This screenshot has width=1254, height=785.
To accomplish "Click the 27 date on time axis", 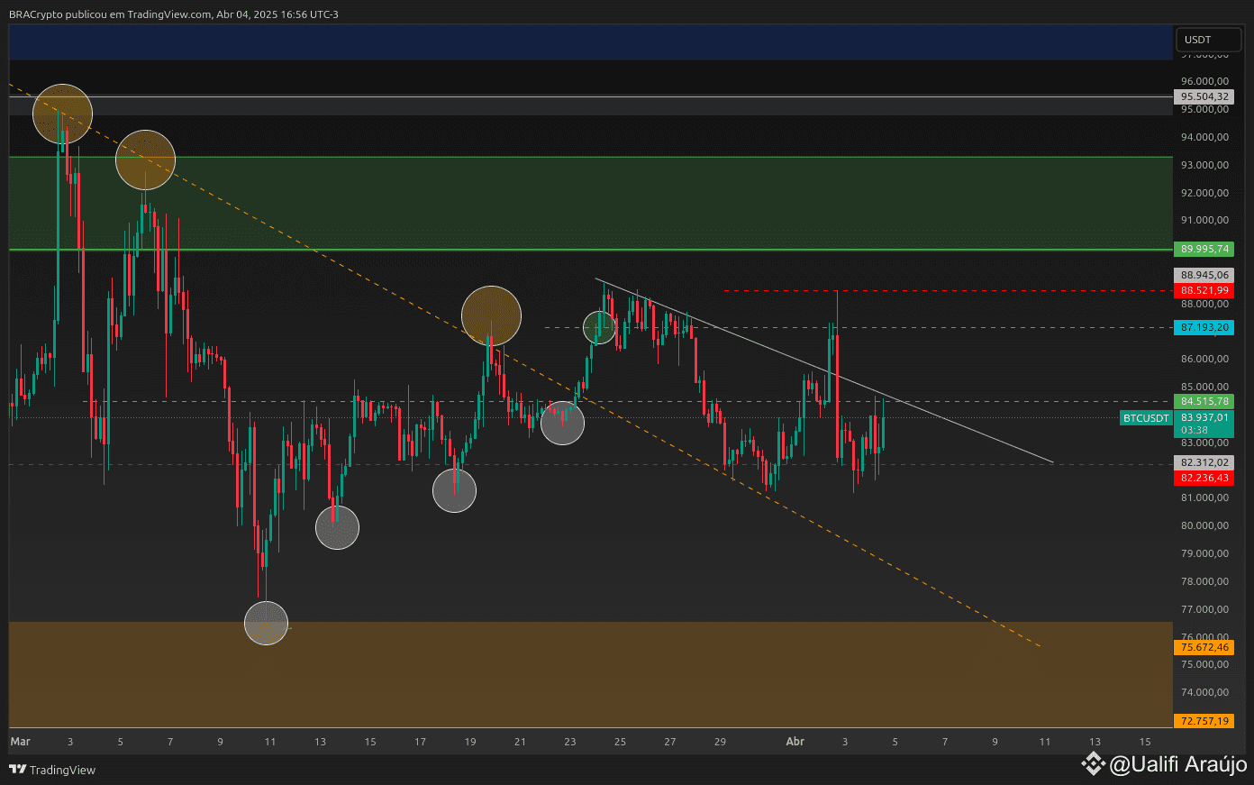I will pyautogui.click(x=670, y=742).
